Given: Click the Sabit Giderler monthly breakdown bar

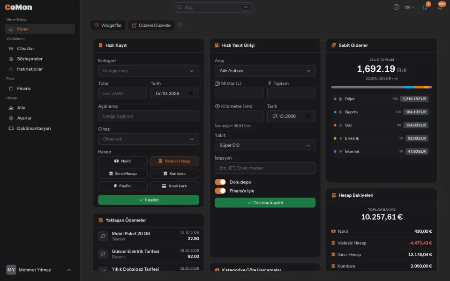Looking at the screenshot, I should tap(382, 87).
